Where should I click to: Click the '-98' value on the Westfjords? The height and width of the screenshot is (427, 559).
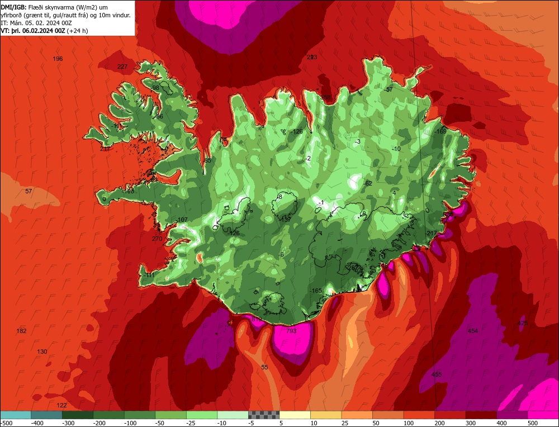pyautogui.click(x=155, y=88)
